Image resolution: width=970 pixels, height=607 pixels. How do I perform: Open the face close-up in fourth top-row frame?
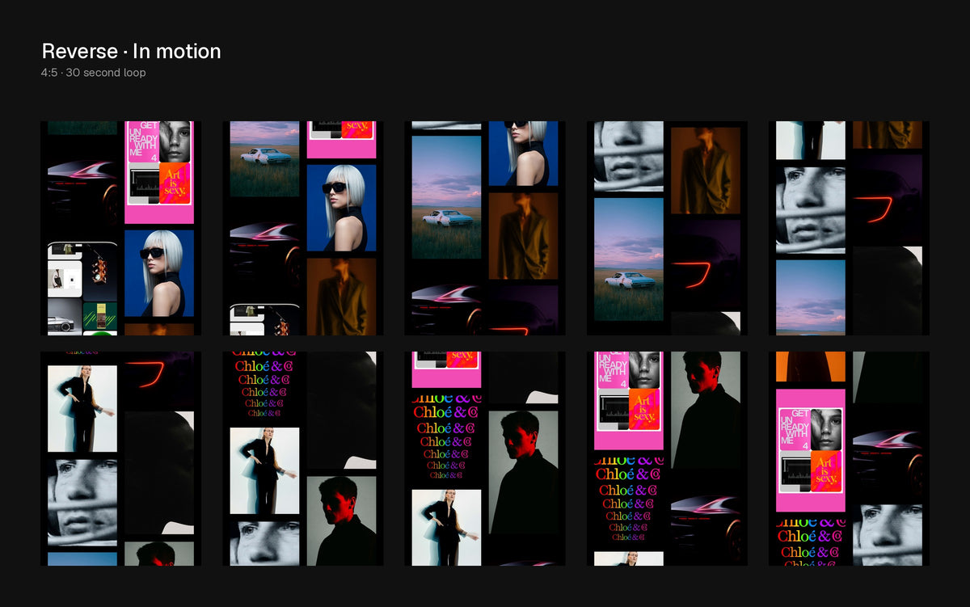[628, 156]
